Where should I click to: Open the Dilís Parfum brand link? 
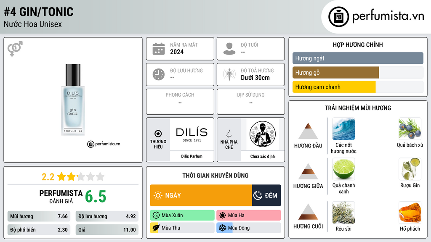[x=192, y=156]
